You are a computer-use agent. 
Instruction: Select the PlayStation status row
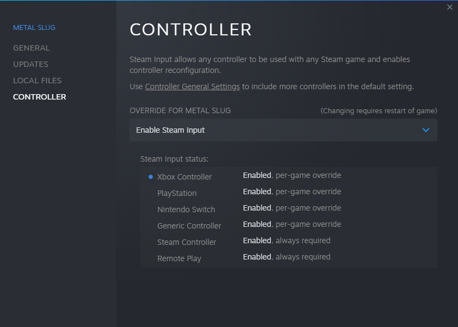[x=177, y=193]
